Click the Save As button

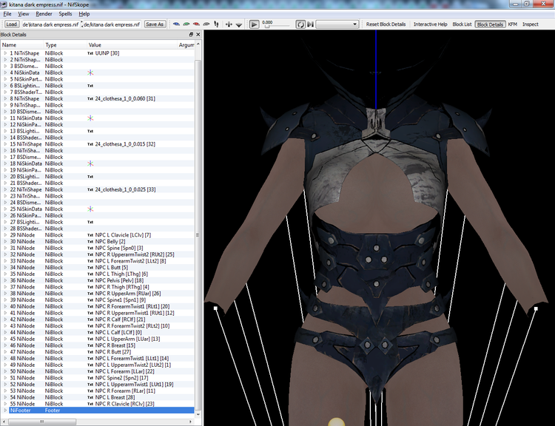[x=155, y=24]
